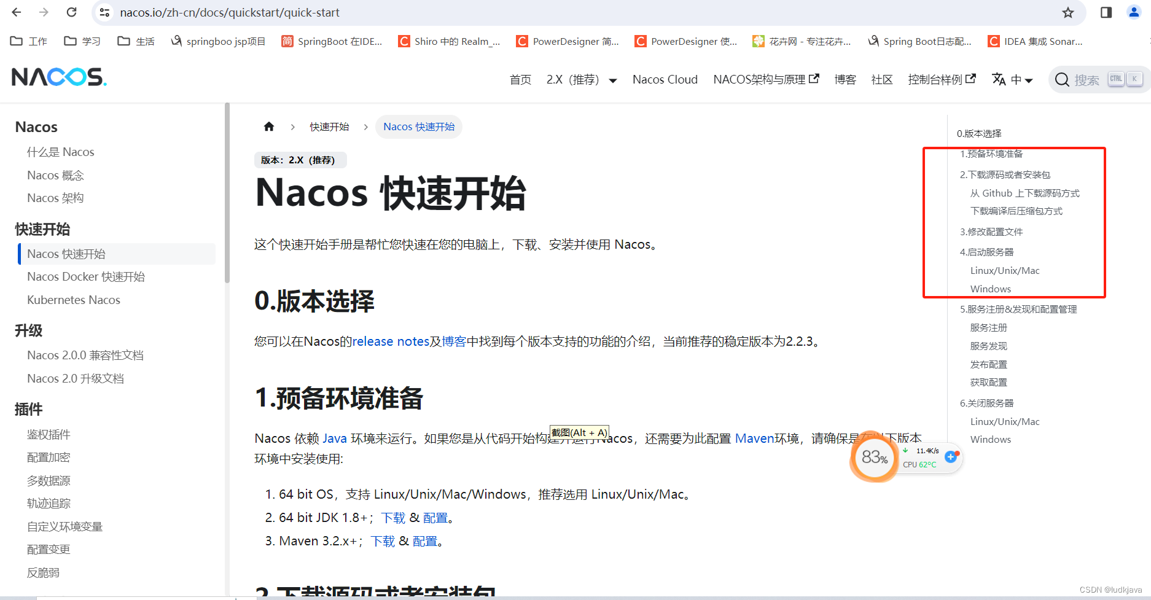Click 配置 link for Maven 3.2.x+
The width and height of the screenshot is (1151, 600).
coord(425,541)
